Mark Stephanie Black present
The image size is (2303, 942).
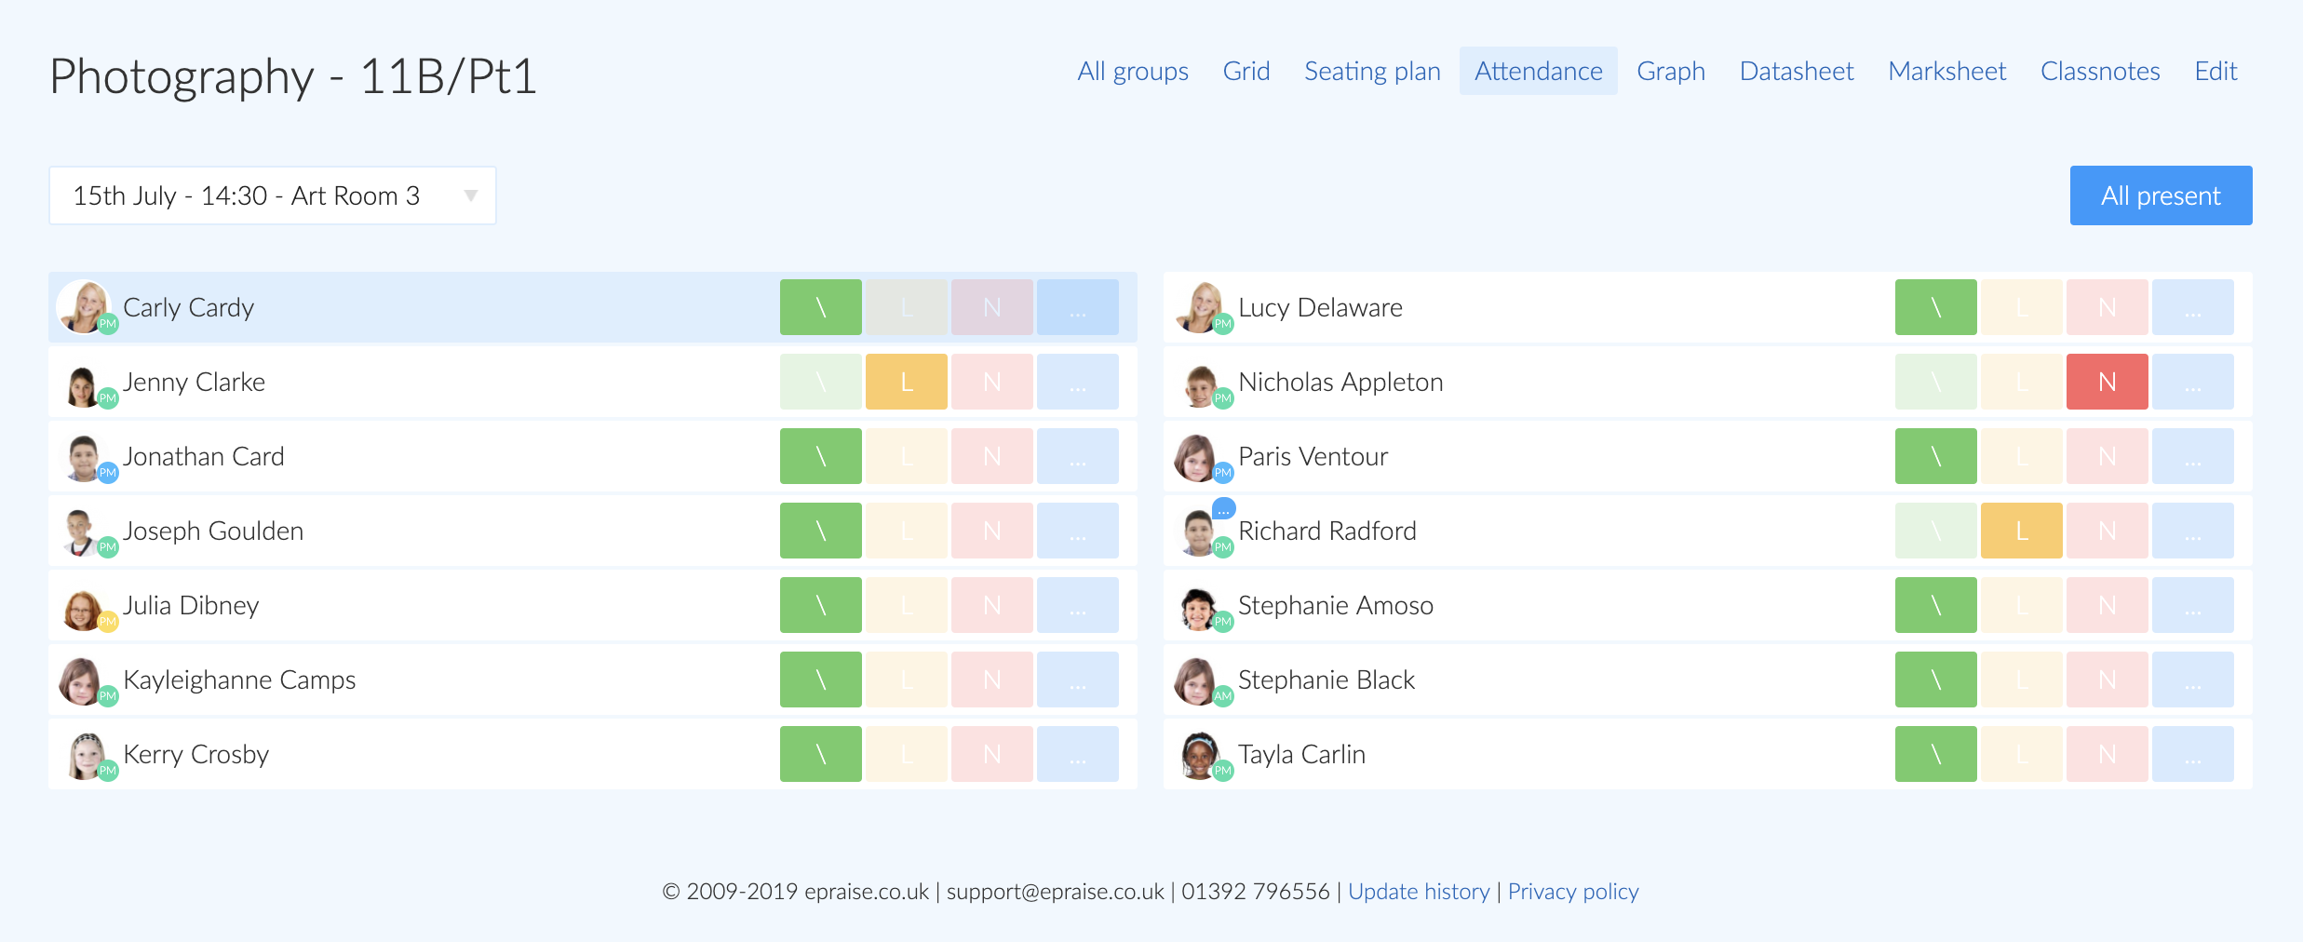1935,680
